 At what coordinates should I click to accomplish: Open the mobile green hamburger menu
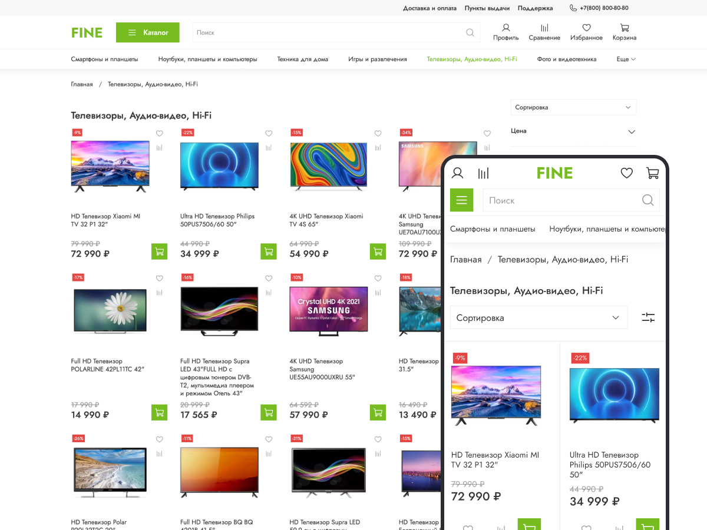461,200
